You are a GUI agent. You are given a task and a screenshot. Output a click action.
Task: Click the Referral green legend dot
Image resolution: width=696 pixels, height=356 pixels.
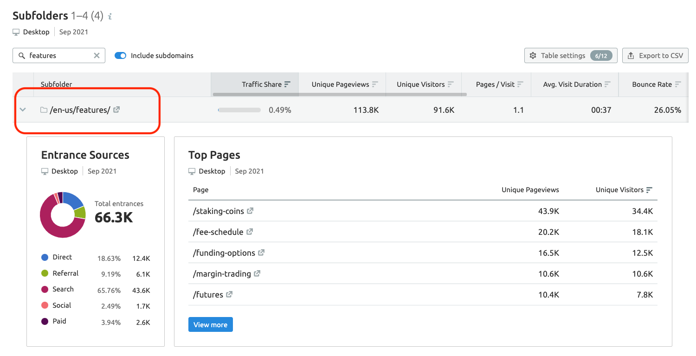(45, 273)
